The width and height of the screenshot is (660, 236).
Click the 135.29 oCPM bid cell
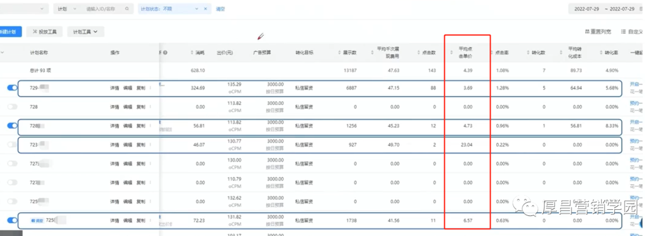(x=235, y=88)
